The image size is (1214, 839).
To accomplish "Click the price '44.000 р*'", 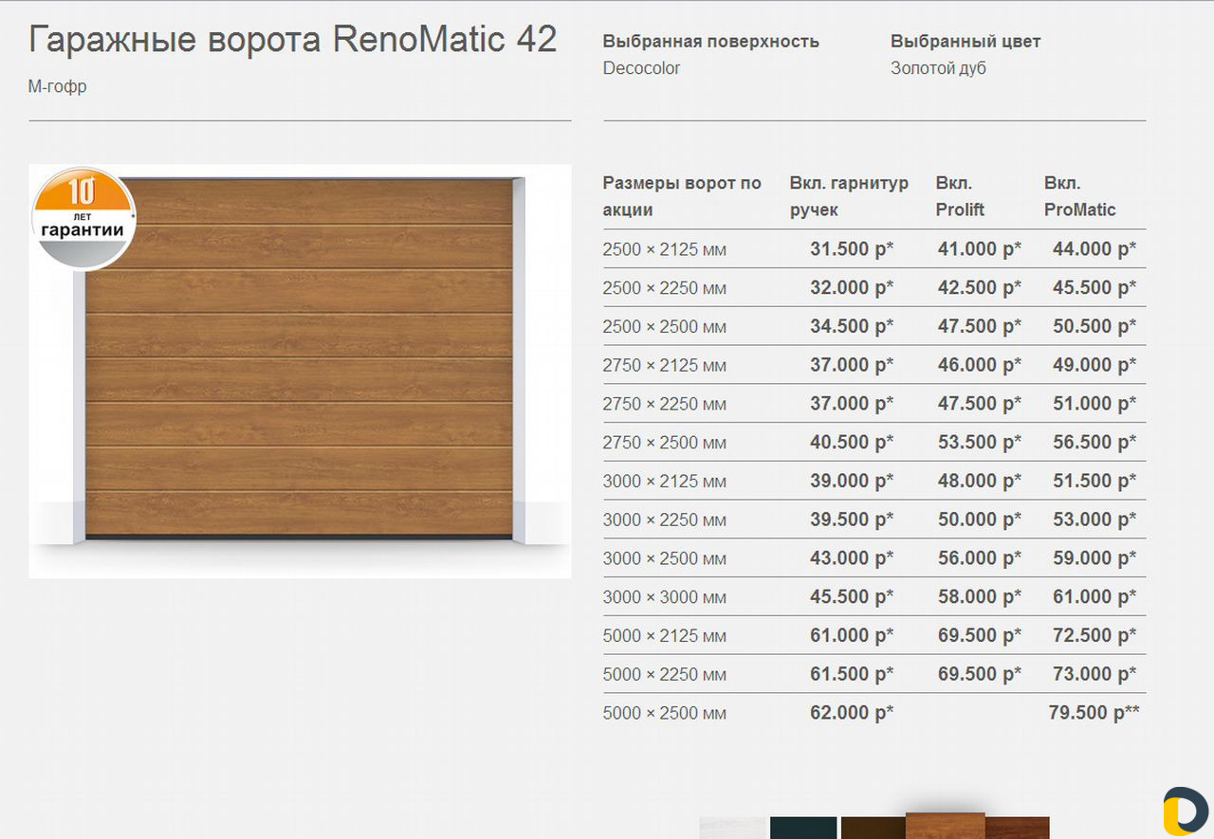I will 1094,249.
